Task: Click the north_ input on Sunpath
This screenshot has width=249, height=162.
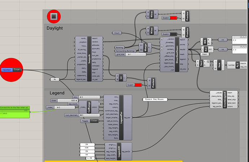Action: click(83, 38)
